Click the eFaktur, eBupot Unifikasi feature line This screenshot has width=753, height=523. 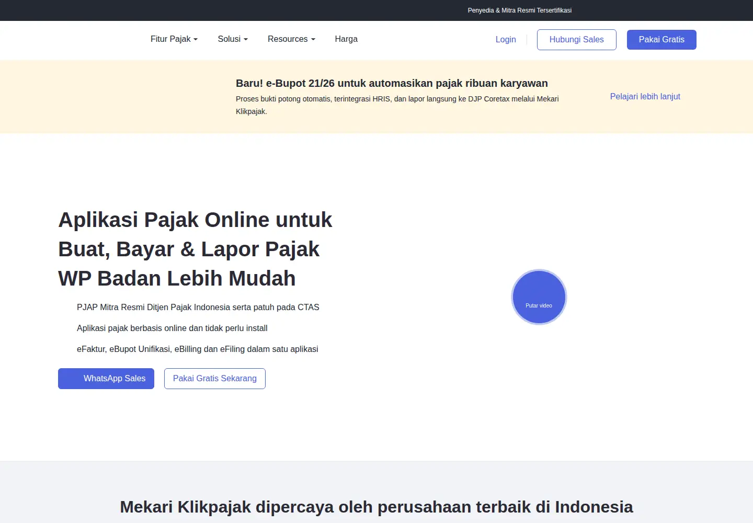tap(197, 349)
